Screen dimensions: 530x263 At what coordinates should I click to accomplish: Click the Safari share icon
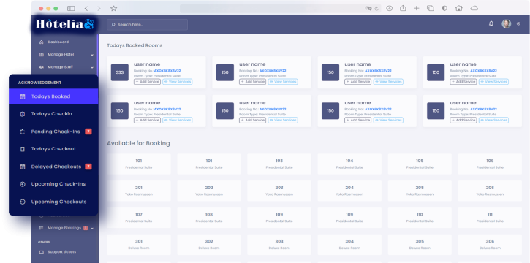coord(403,8)
